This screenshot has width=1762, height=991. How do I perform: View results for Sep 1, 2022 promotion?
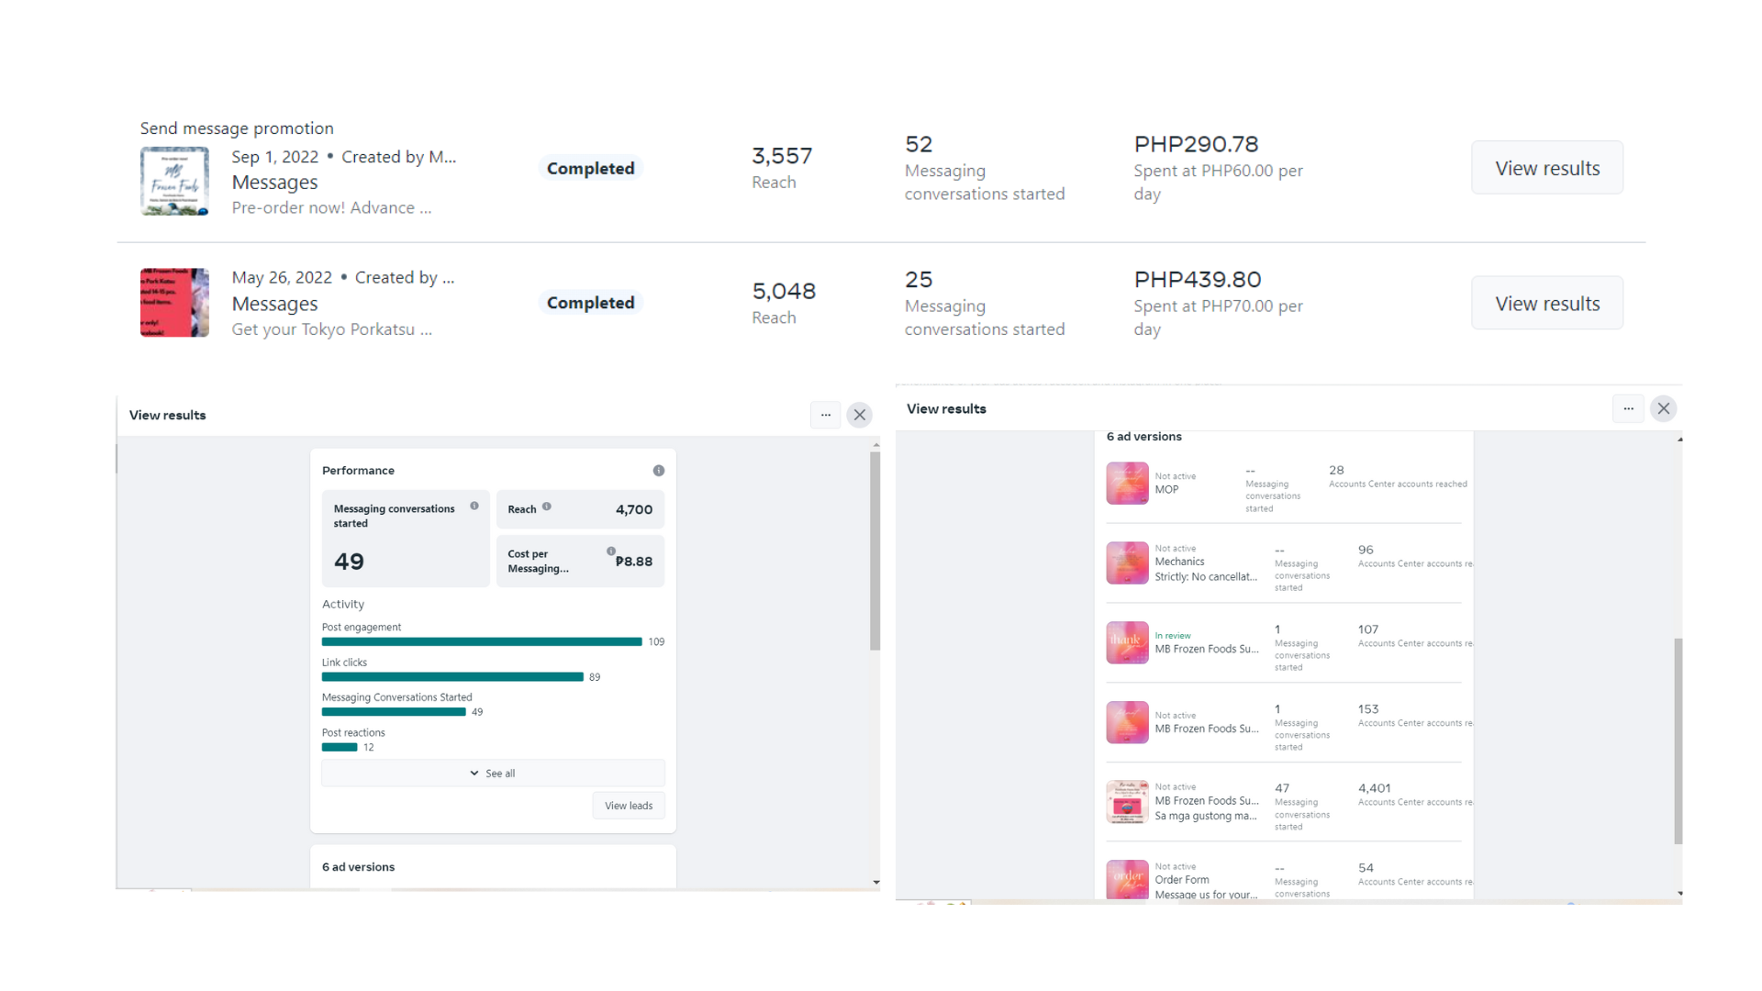coord(1546,168)
